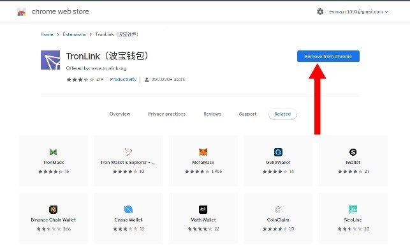Viewport: 410px width, 247px height.
Task: Click the Math Wallet icon
Action: pos(203,209)
